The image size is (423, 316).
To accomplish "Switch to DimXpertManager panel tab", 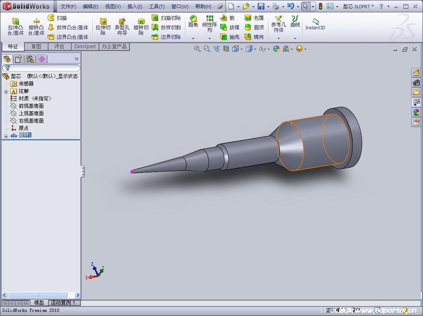I will pos(42,59).
